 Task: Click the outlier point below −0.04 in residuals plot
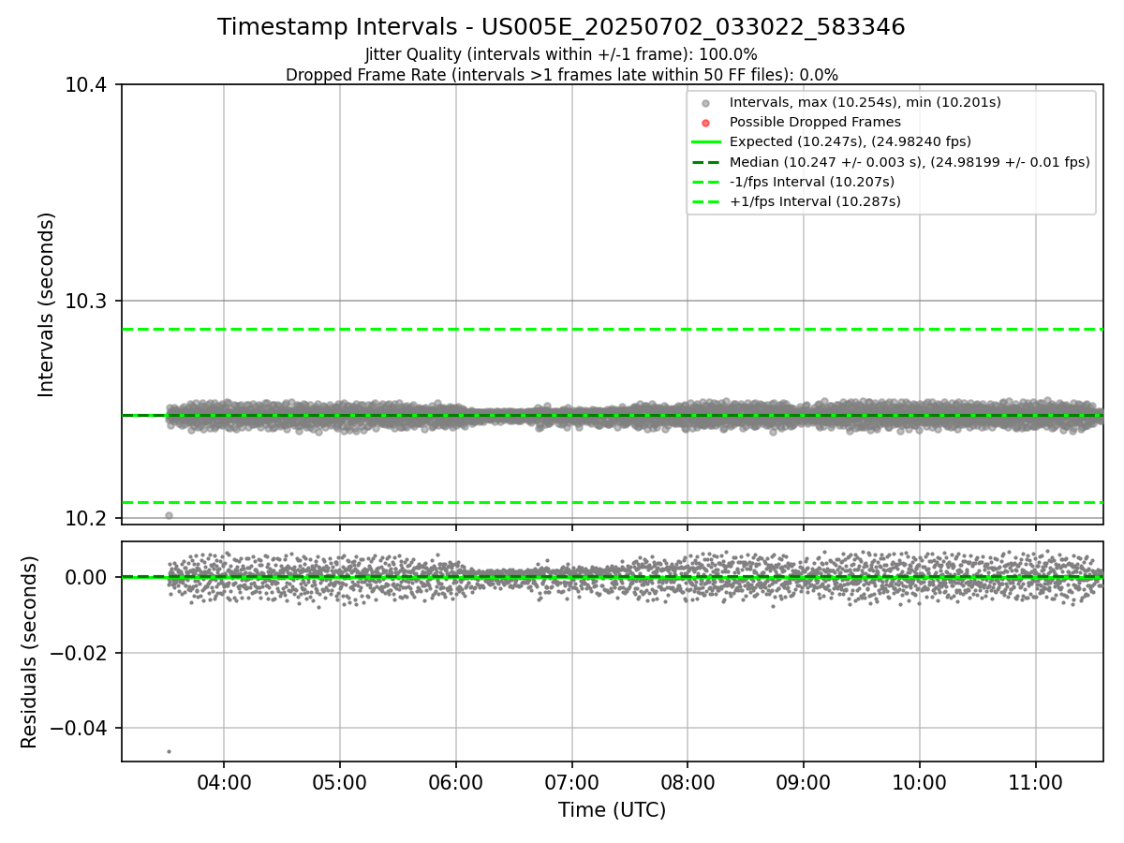coord(169,751)
